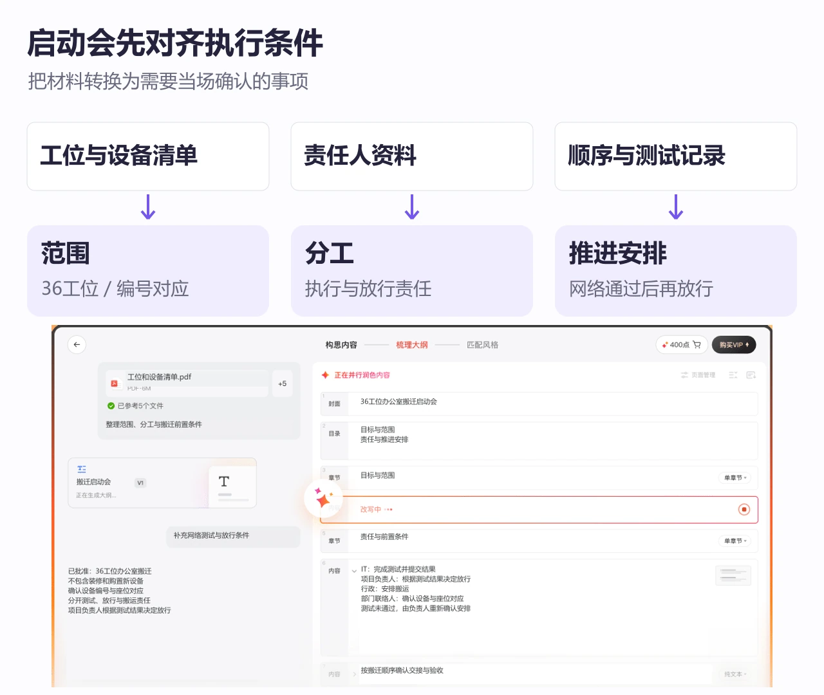This screenshot has width=824, height=695.
Task: Show the +5 additional files
Action: pyautogui.click(x=282, y=384)
